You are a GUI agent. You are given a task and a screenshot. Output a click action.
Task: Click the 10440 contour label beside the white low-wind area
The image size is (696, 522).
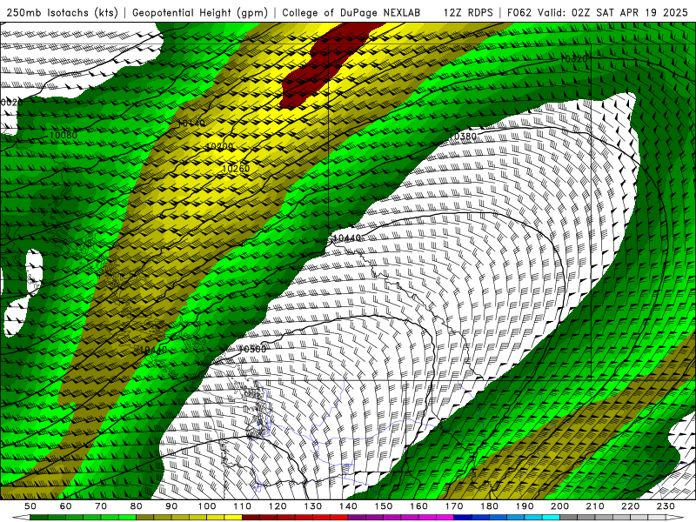pos(346,238)
